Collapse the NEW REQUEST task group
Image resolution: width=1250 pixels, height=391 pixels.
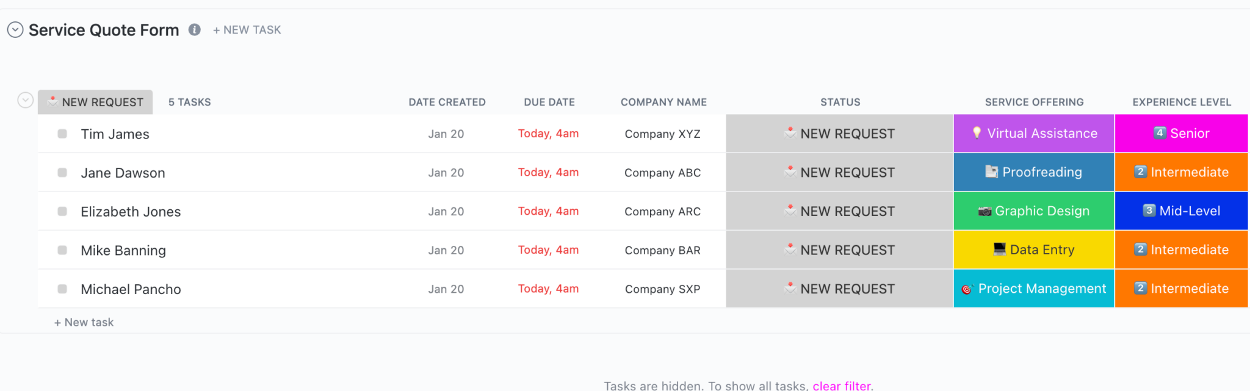[25, 100]
